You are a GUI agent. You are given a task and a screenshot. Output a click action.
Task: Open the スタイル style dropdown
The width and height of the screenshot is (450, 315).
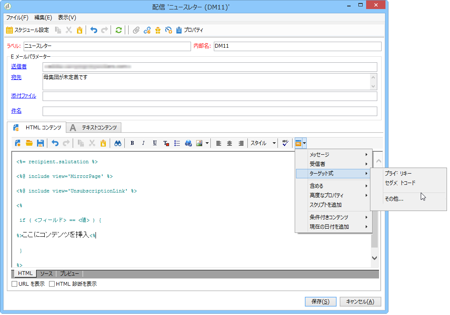tap(263, 143)
